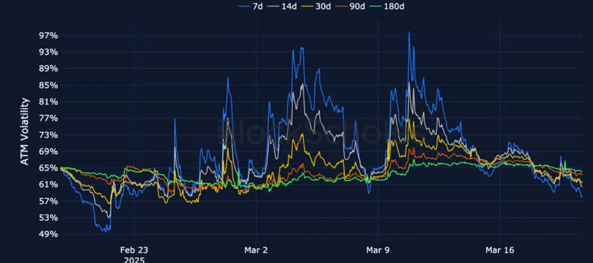Image resolution: width=593 pixels, height=263 pixels.
Task: Click the 61% y-axis tick
Action: [x=48, y=184]
